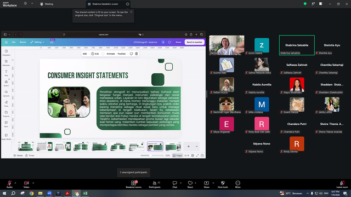Click Leave room button
This screenshot has height=197, width=351.
click(342, 184)
